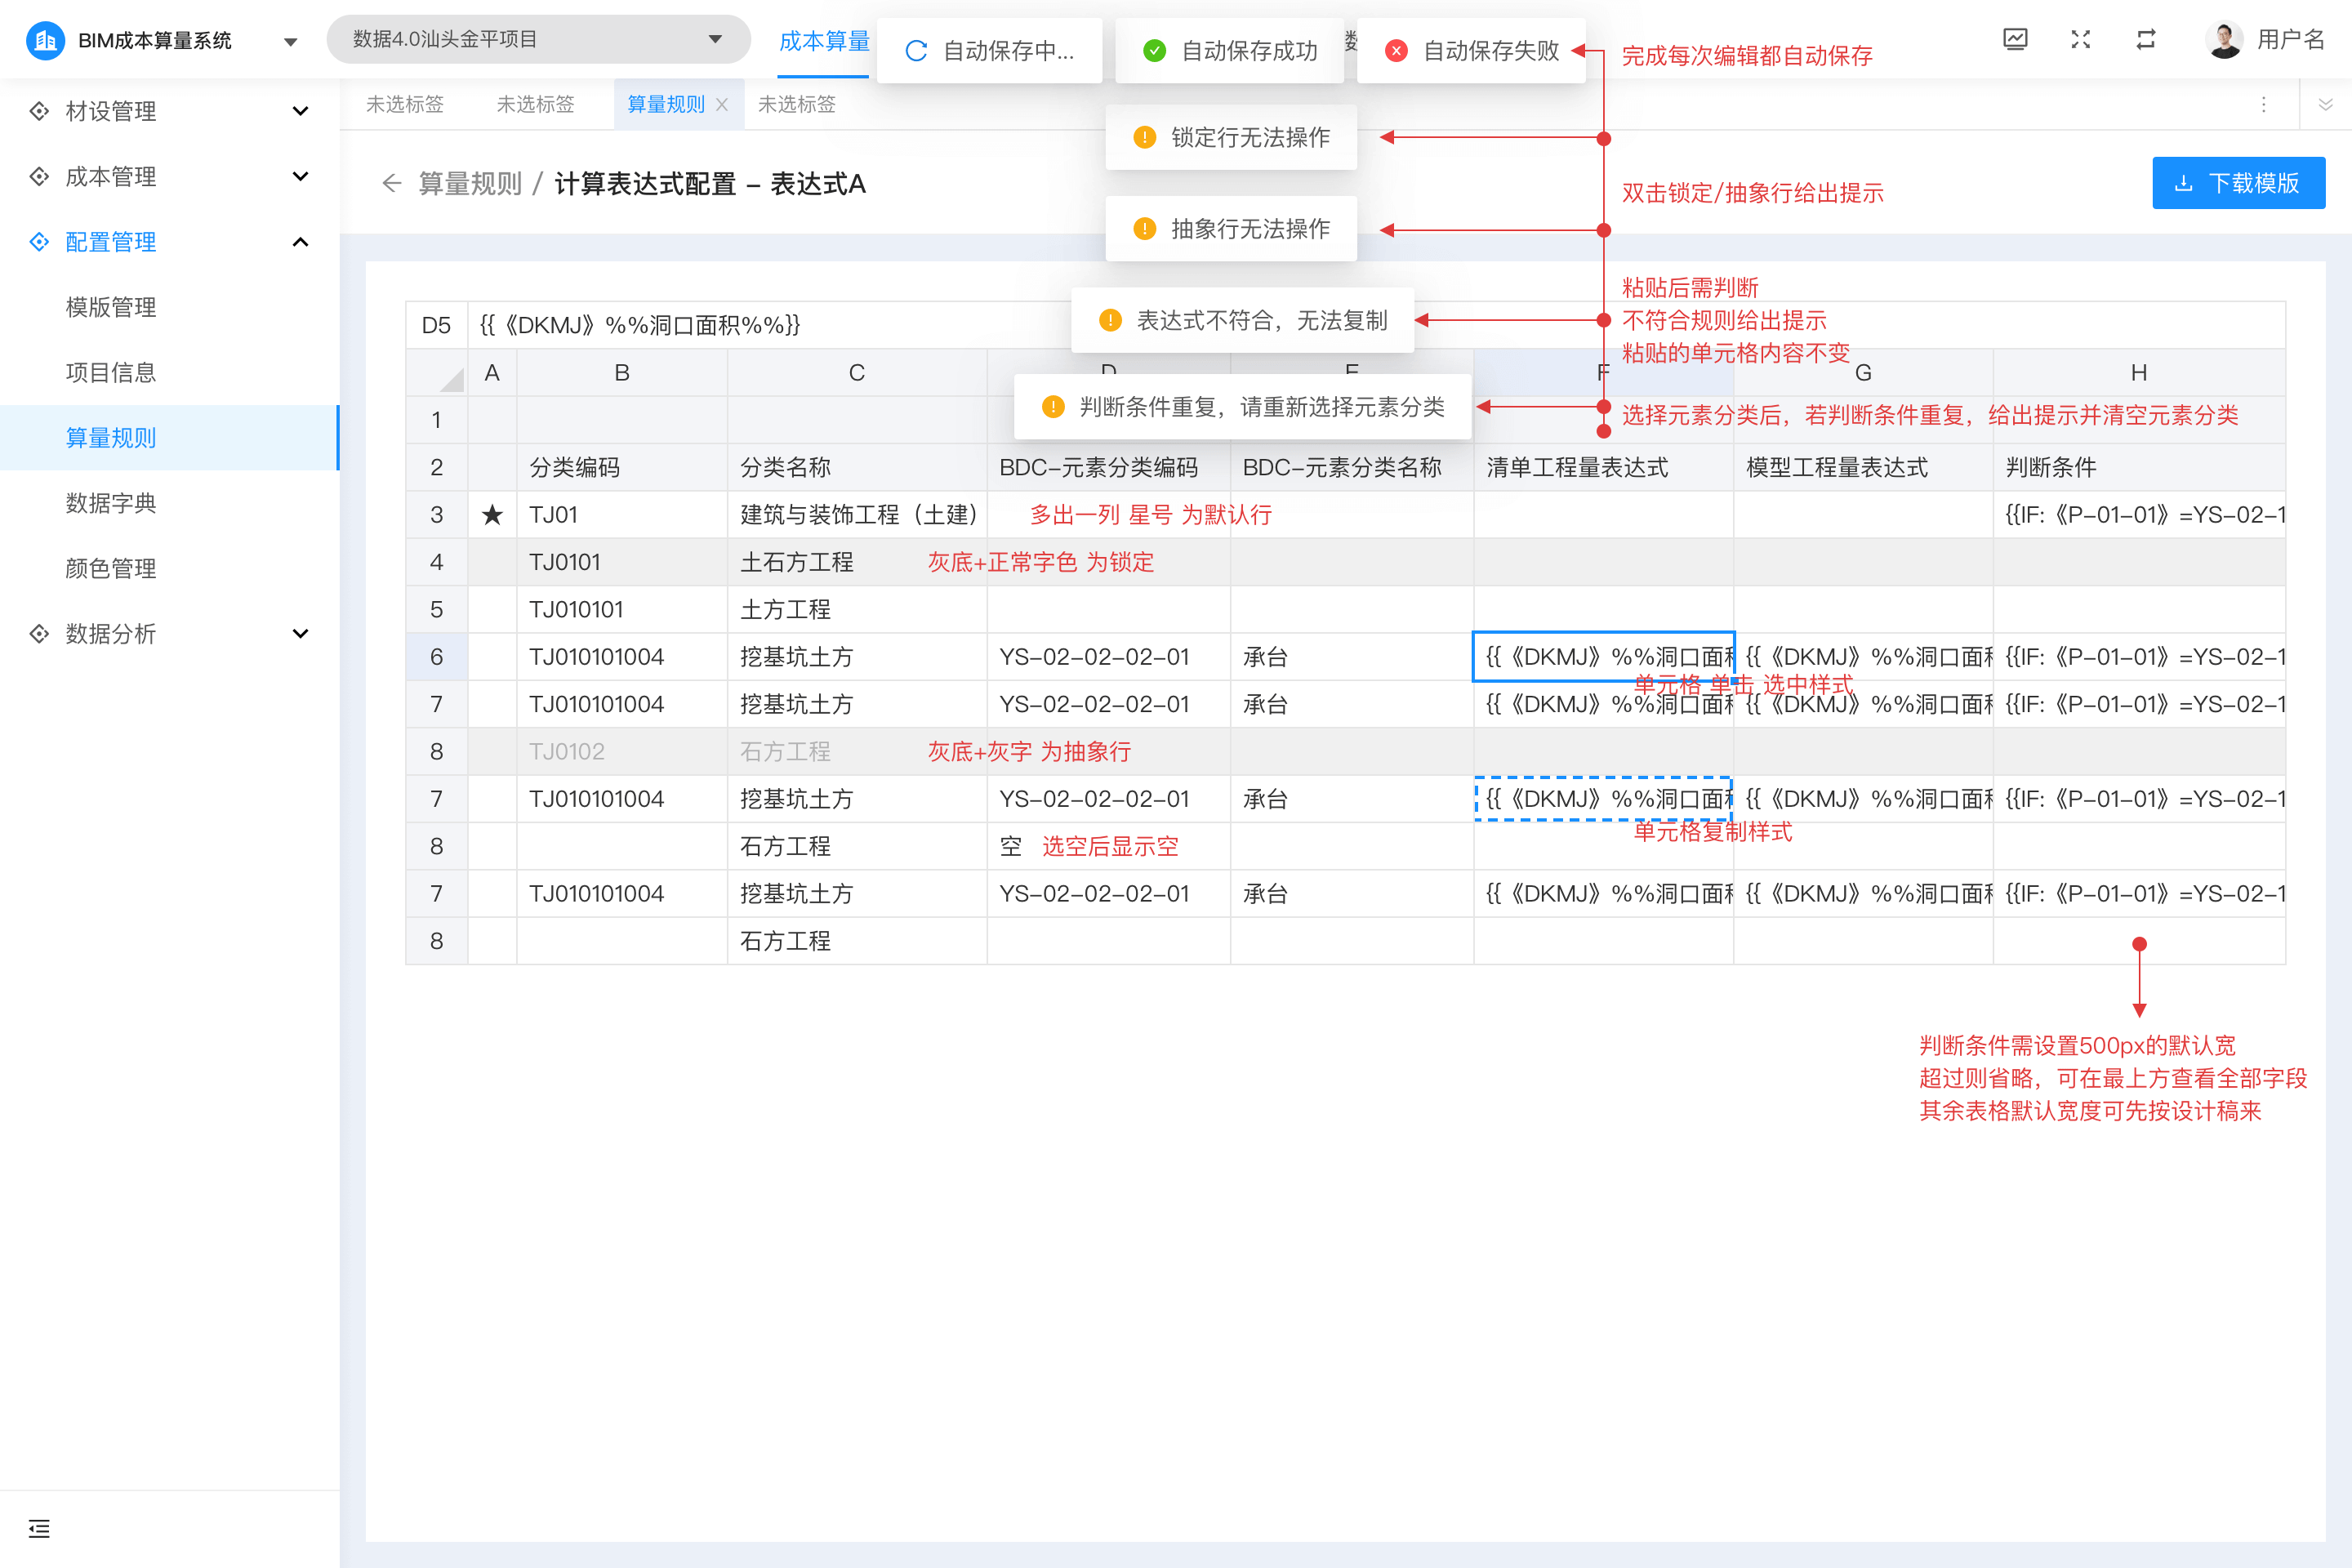Click the BIM成本算量系统 logo icon
Screen dimensions: 2352x1568
click(x=45, y=40)
